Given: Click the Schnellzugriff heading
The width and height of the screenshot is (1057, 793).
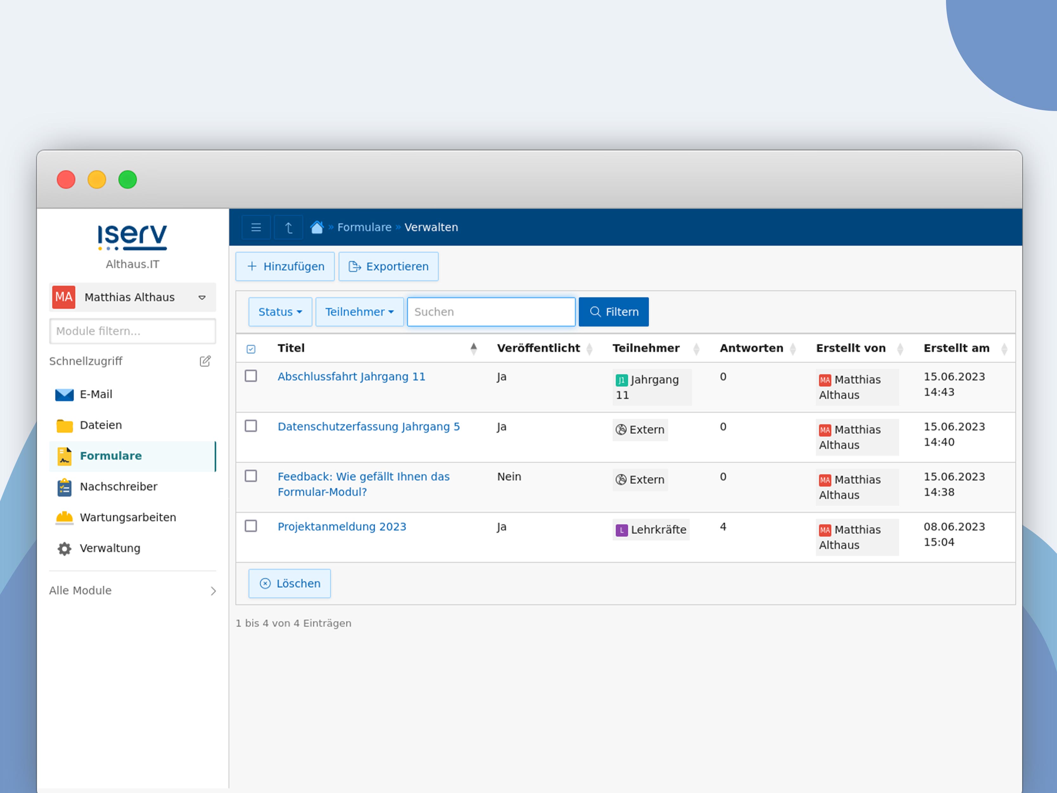Looking at the screenshot, I should pos(86,361).
